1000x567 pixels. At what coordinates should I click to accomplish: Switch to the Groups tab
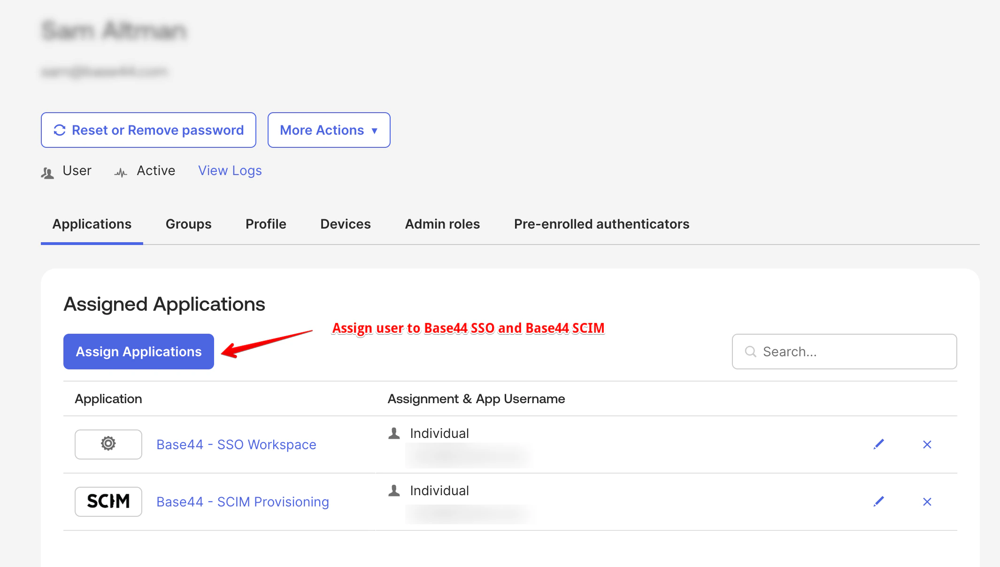point(189,224)
